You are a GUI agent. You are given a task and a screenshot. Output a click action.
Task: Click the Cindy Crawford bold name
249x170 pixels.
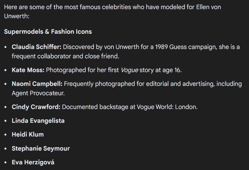[x=36, y=107]
